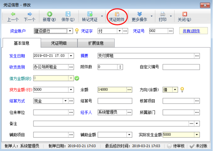Viewport: 213px width, 151px height.
Task: Click the 转记凭证 transfer voucher icon
Action: (x=90, y=14)
